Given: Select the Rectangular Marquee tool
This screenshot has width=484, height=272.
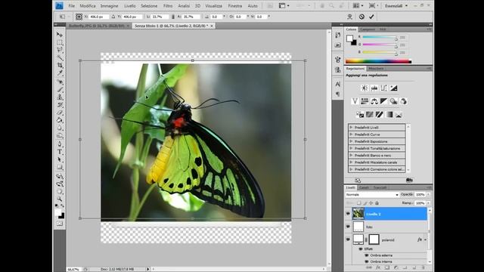Looking at the screenshot, I should [60, 42].
